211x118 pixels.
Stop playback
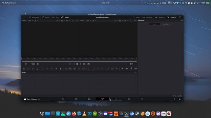point(77,64)
